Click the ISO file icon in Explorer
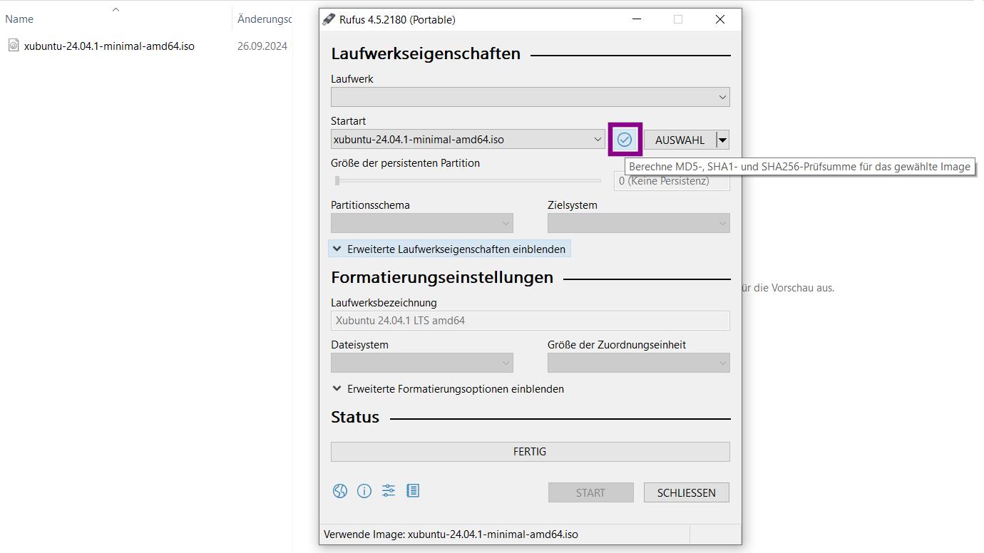 (14, 46)
